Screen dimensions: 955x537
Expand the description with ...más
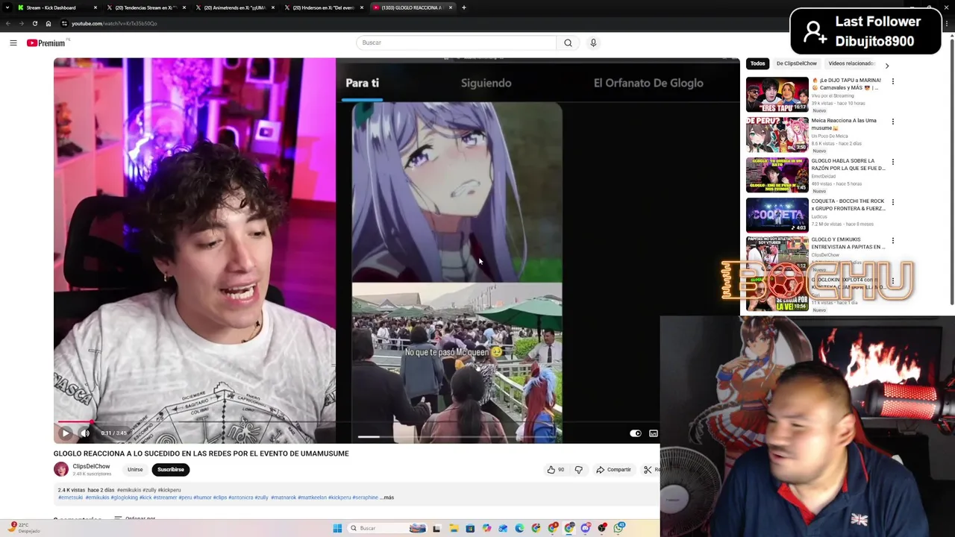point(387,497)
